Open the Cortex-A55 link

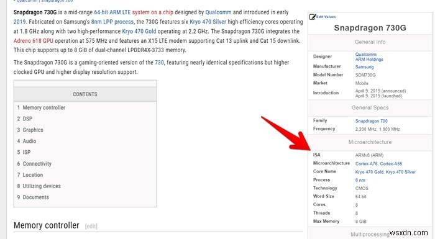tap(391, 164)
